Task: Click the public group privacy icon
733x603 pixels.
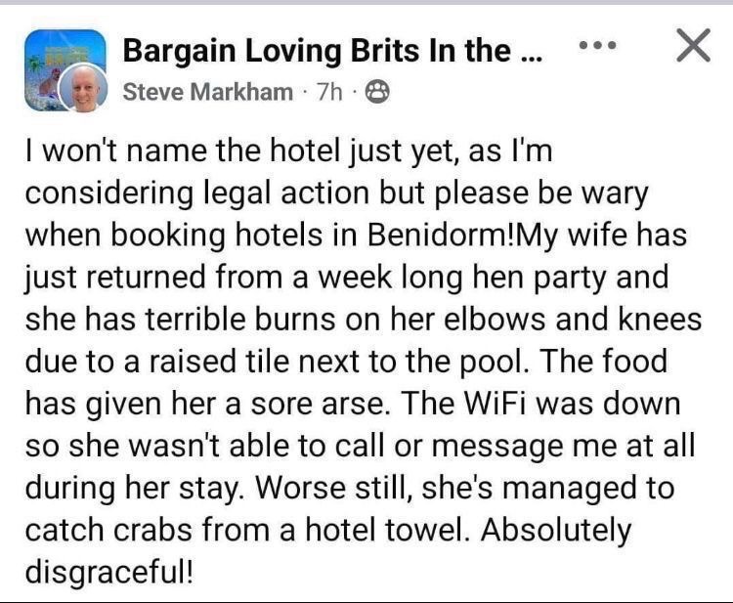Action: (377, 92)
